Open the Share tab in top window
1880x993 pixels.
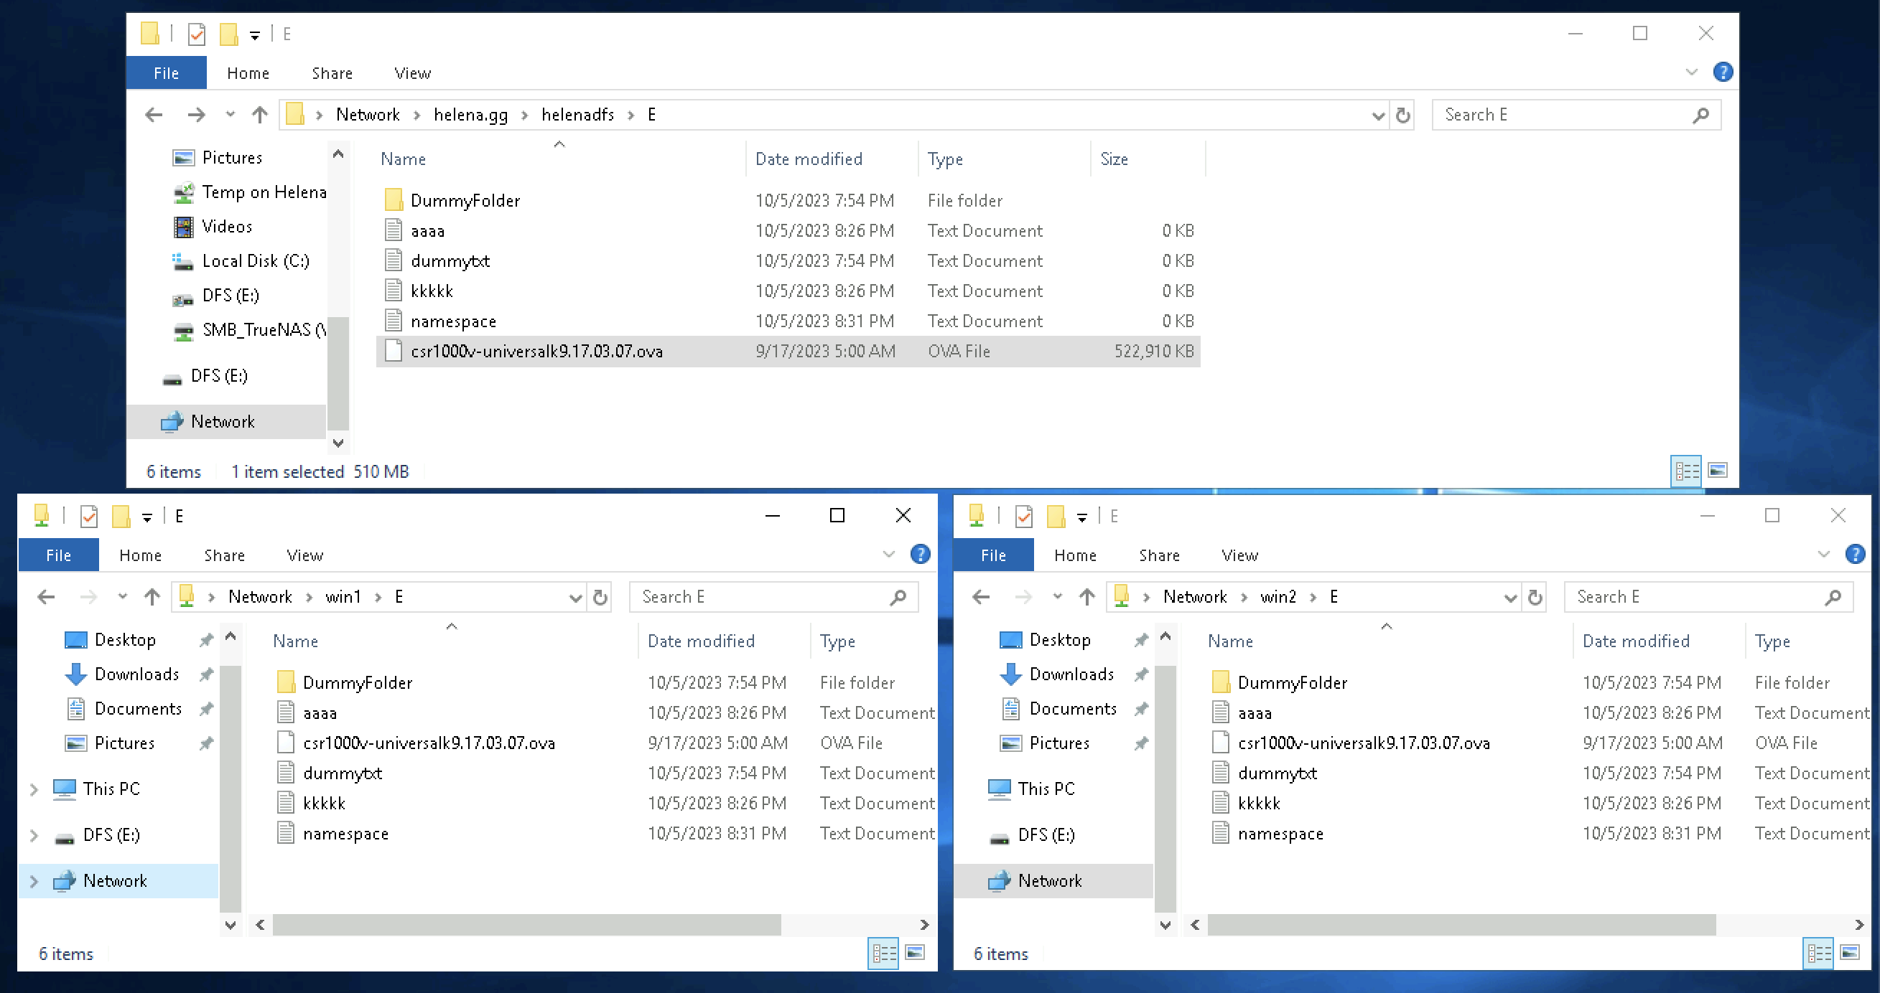point(332,73)
